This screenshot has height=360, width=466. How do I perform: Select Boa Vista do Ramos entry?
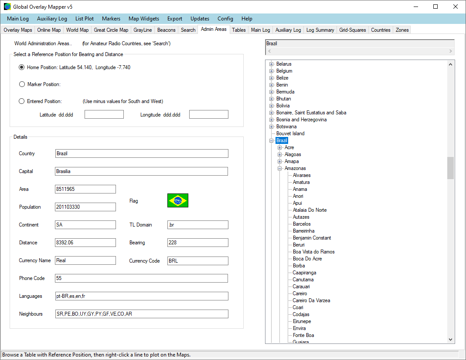pos(313,252)
